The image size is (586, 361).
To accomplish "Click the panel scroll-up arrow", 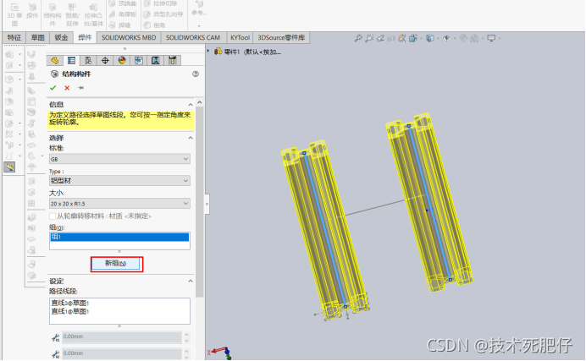I will click(x=200, y=102).
